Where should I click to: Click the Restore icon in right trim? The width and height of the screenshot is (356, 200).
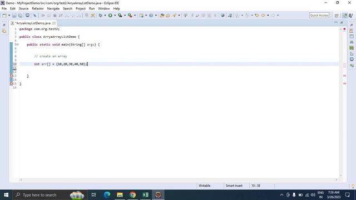coord(352,25)
